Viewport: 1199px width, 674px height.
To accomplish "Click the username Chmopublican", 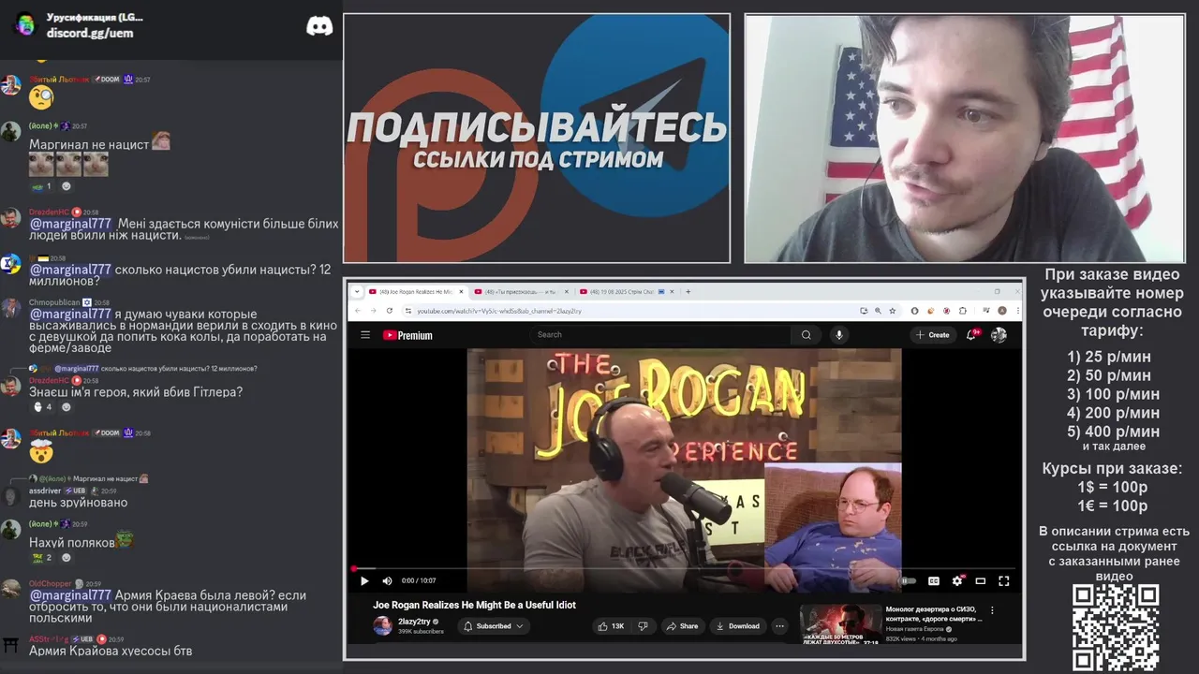I will [x=54, y=302].
